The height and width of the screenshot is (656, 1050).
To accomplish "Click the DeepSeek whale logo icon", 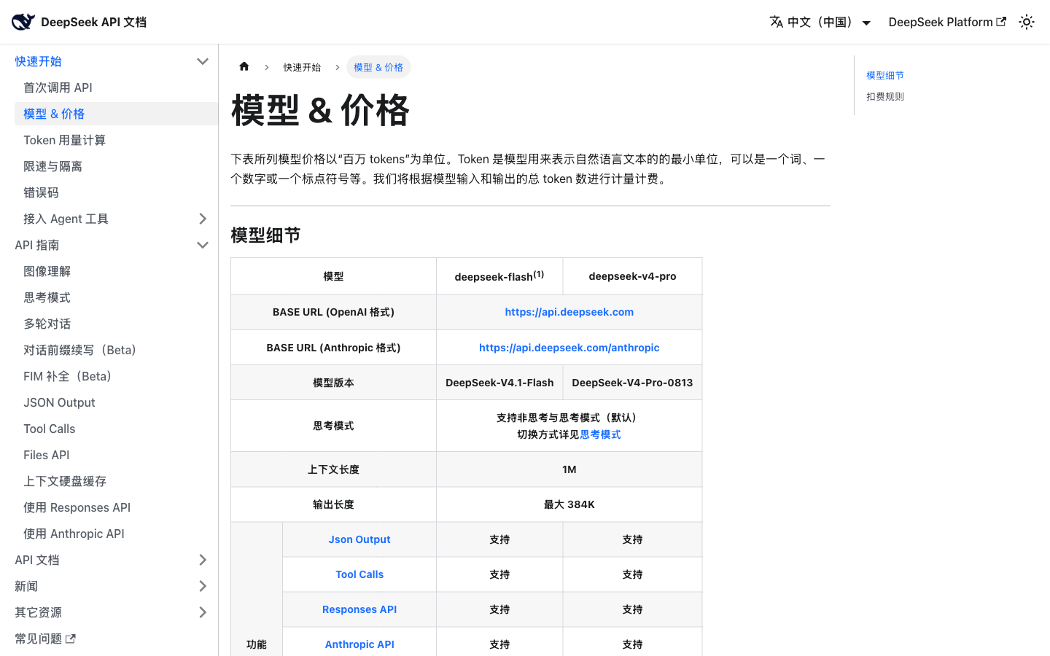I will [23, 22].
